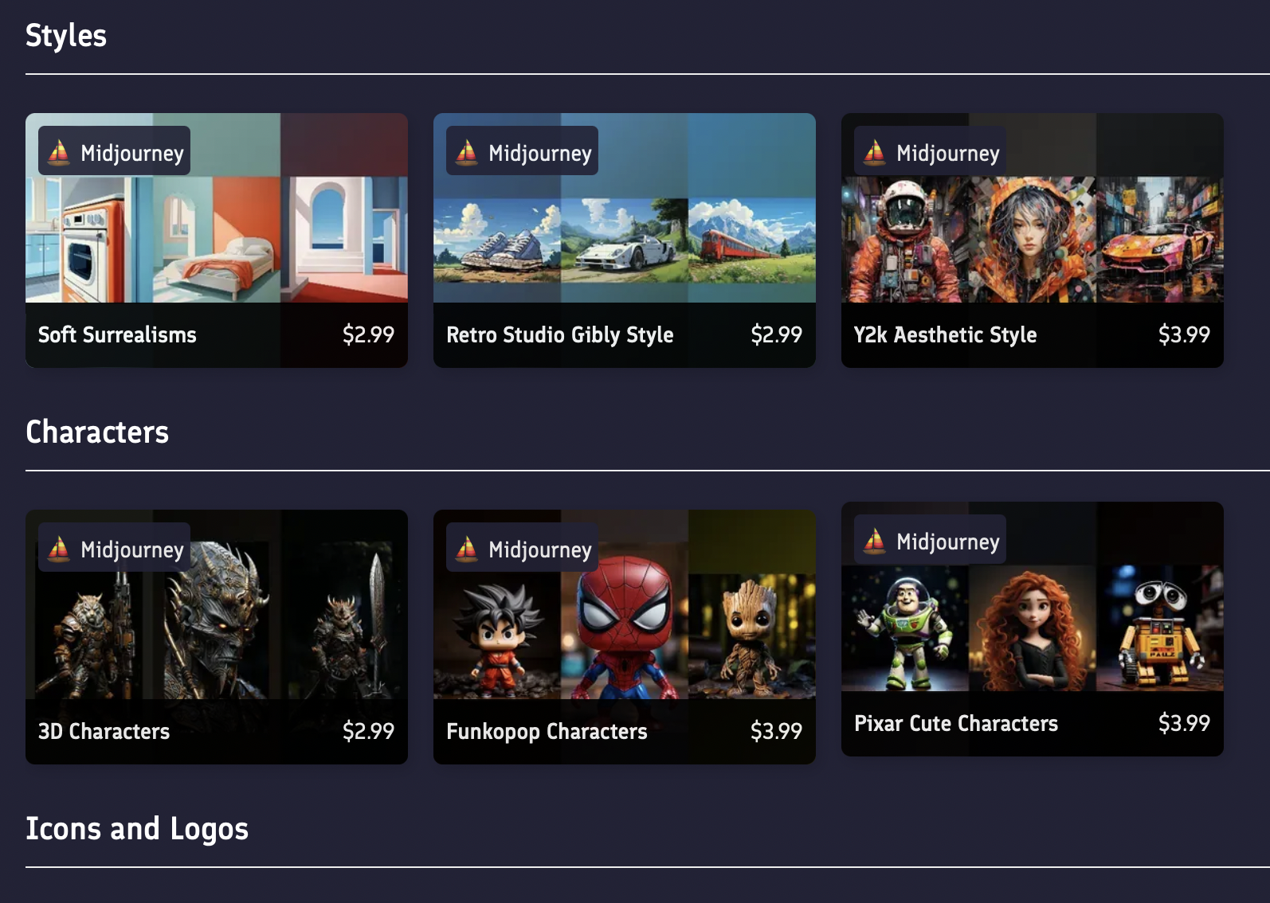
Task: Open the Retro Studio Gibly Style title
Action: tap(560, 334)
